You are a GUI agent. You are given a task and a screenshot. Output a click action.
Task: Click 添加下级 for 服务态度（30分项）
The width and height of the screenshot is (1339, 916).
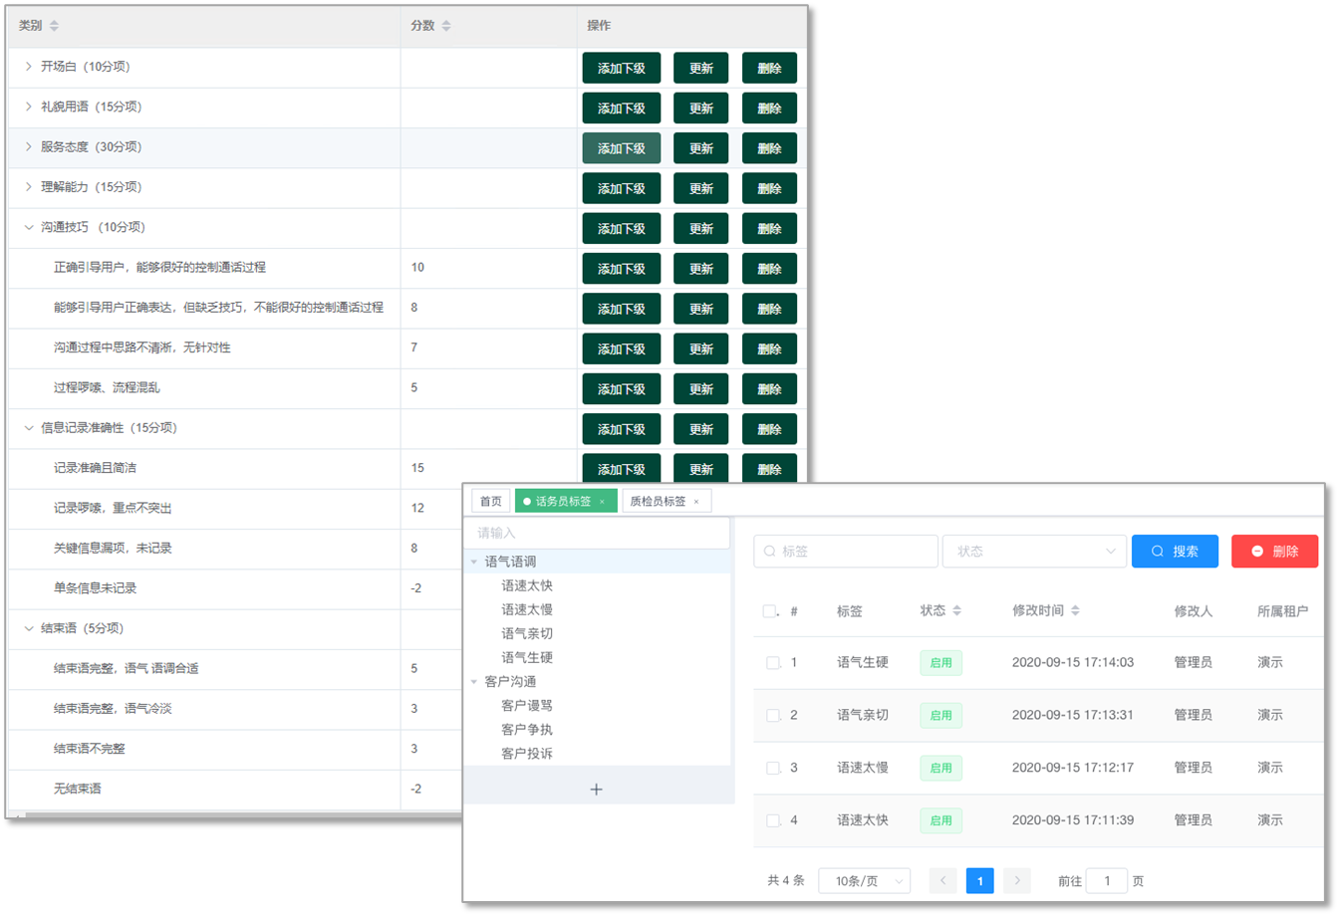click(621, 148)
